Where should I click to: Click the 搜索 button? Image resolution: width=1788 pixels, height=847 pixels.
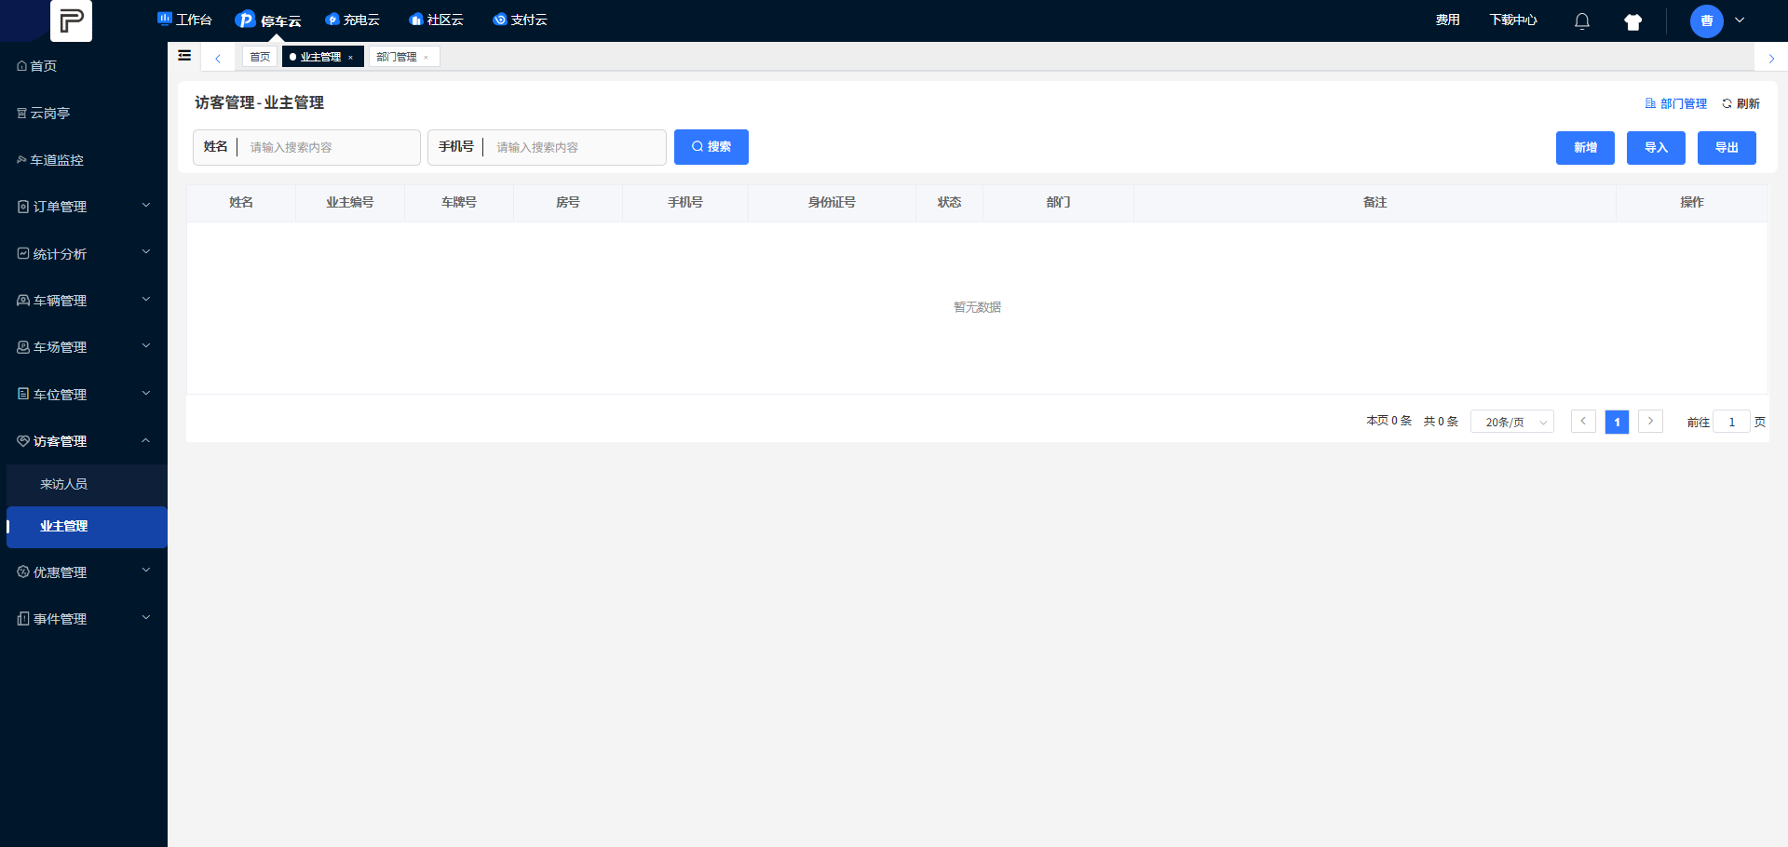[x=711, y=147]
